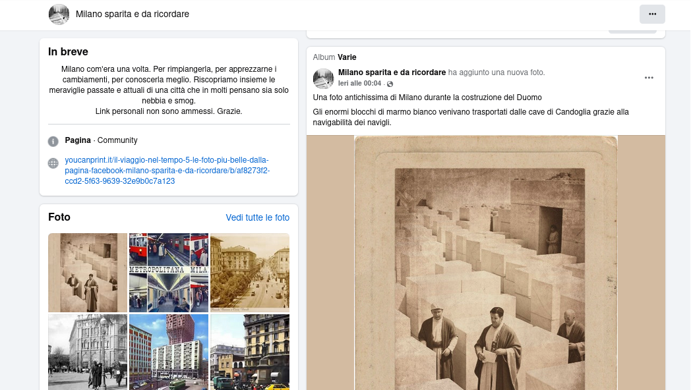The height and width of the screenshot is (390, 691).
Task: Open the thumbnail of building with statue
Action: click(x=249, y=352)
